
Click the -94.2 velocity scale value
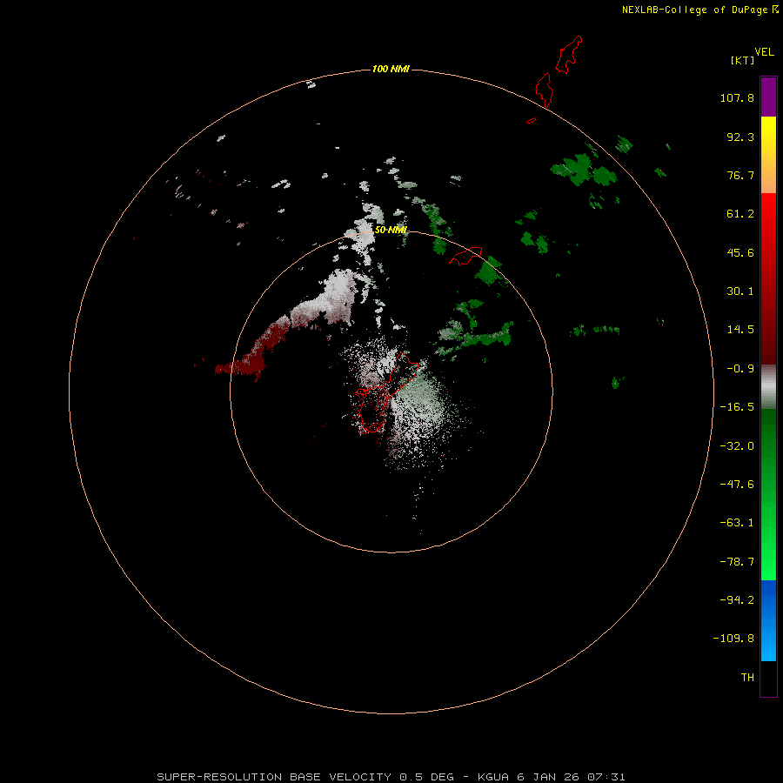click(737, 600)
